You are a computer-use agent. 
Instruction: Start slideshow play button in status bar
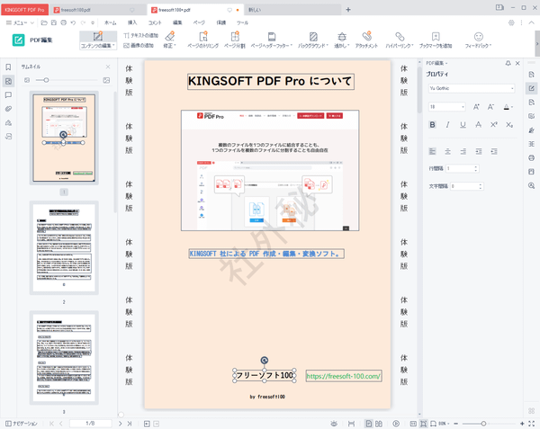396,424
